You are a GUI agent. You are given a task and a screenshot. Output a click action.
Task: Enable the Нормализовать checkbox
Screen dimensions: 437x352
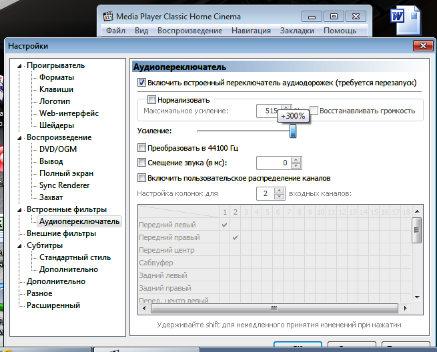(151, 99)
